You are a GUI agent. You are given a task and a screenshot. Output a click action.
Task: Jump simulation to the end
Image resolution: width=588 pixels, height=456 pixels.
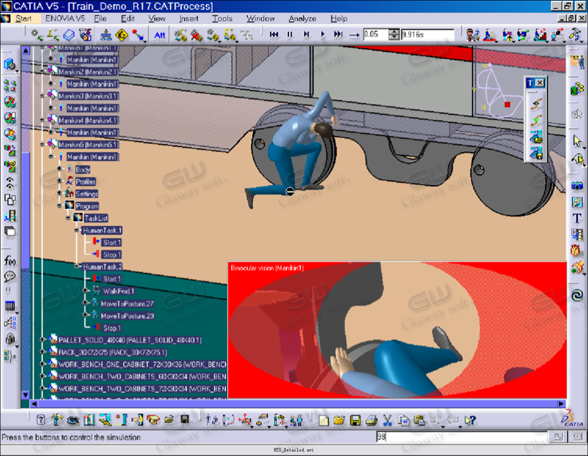pyautogui.click(x=338, y=34)
